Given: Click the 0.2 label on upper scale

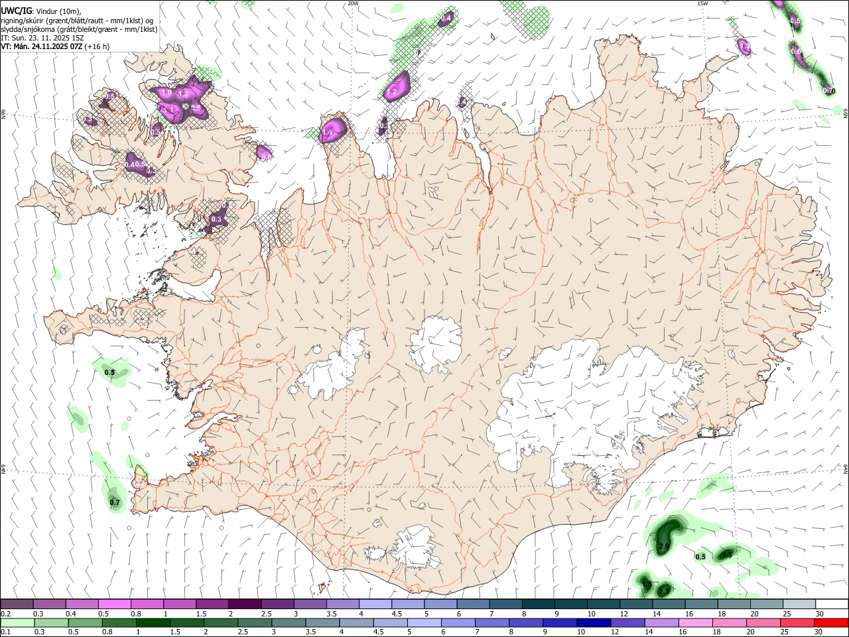Looking at the screenshot, I should tap(5, 614).
